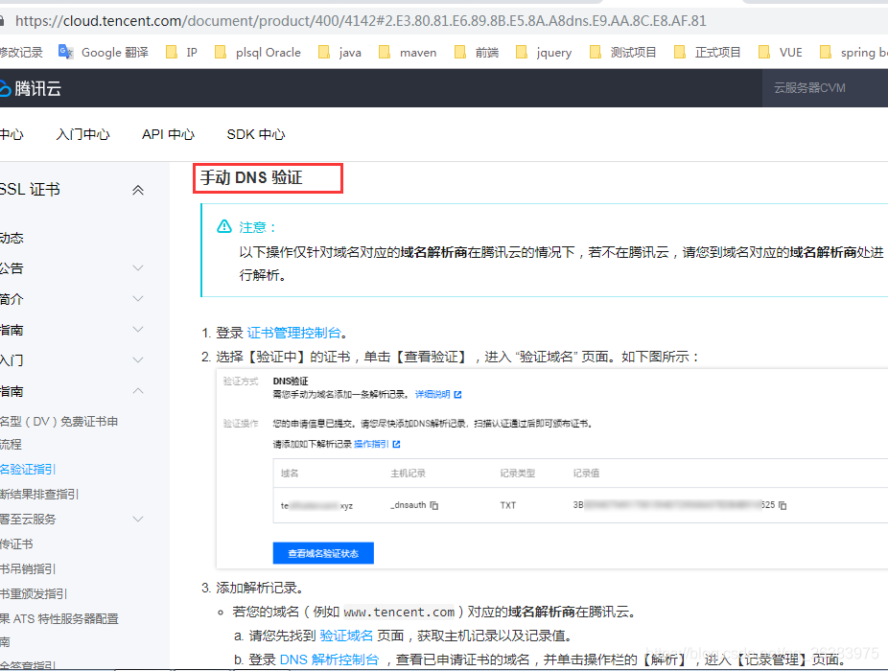
Task: Open the DNS 解析控制台 link
Action: tap(329, 659)
